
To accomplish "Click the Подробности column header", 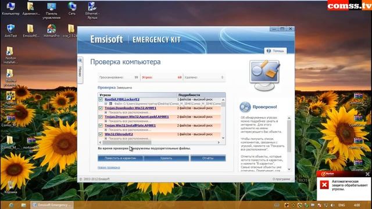I will [201, 95].
